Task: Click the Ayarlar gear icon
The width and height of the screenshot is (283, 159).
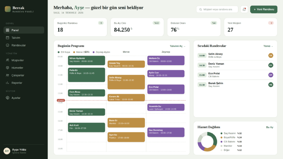Action: tap(7, 98)
